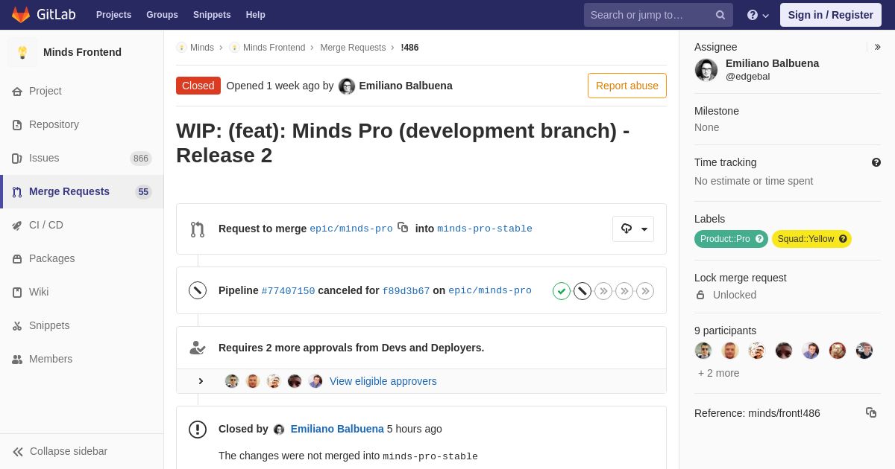Image resolution: width=895 pixels, height=469 pixels.
Task: Open the Issues sidebar item
Action: 82,158
